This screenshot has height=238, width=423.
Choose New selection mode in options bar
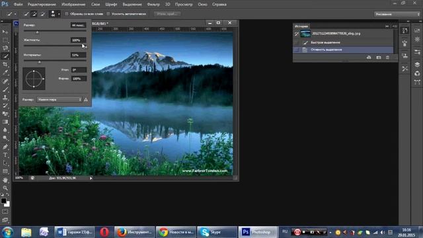[x=26, y=14]
